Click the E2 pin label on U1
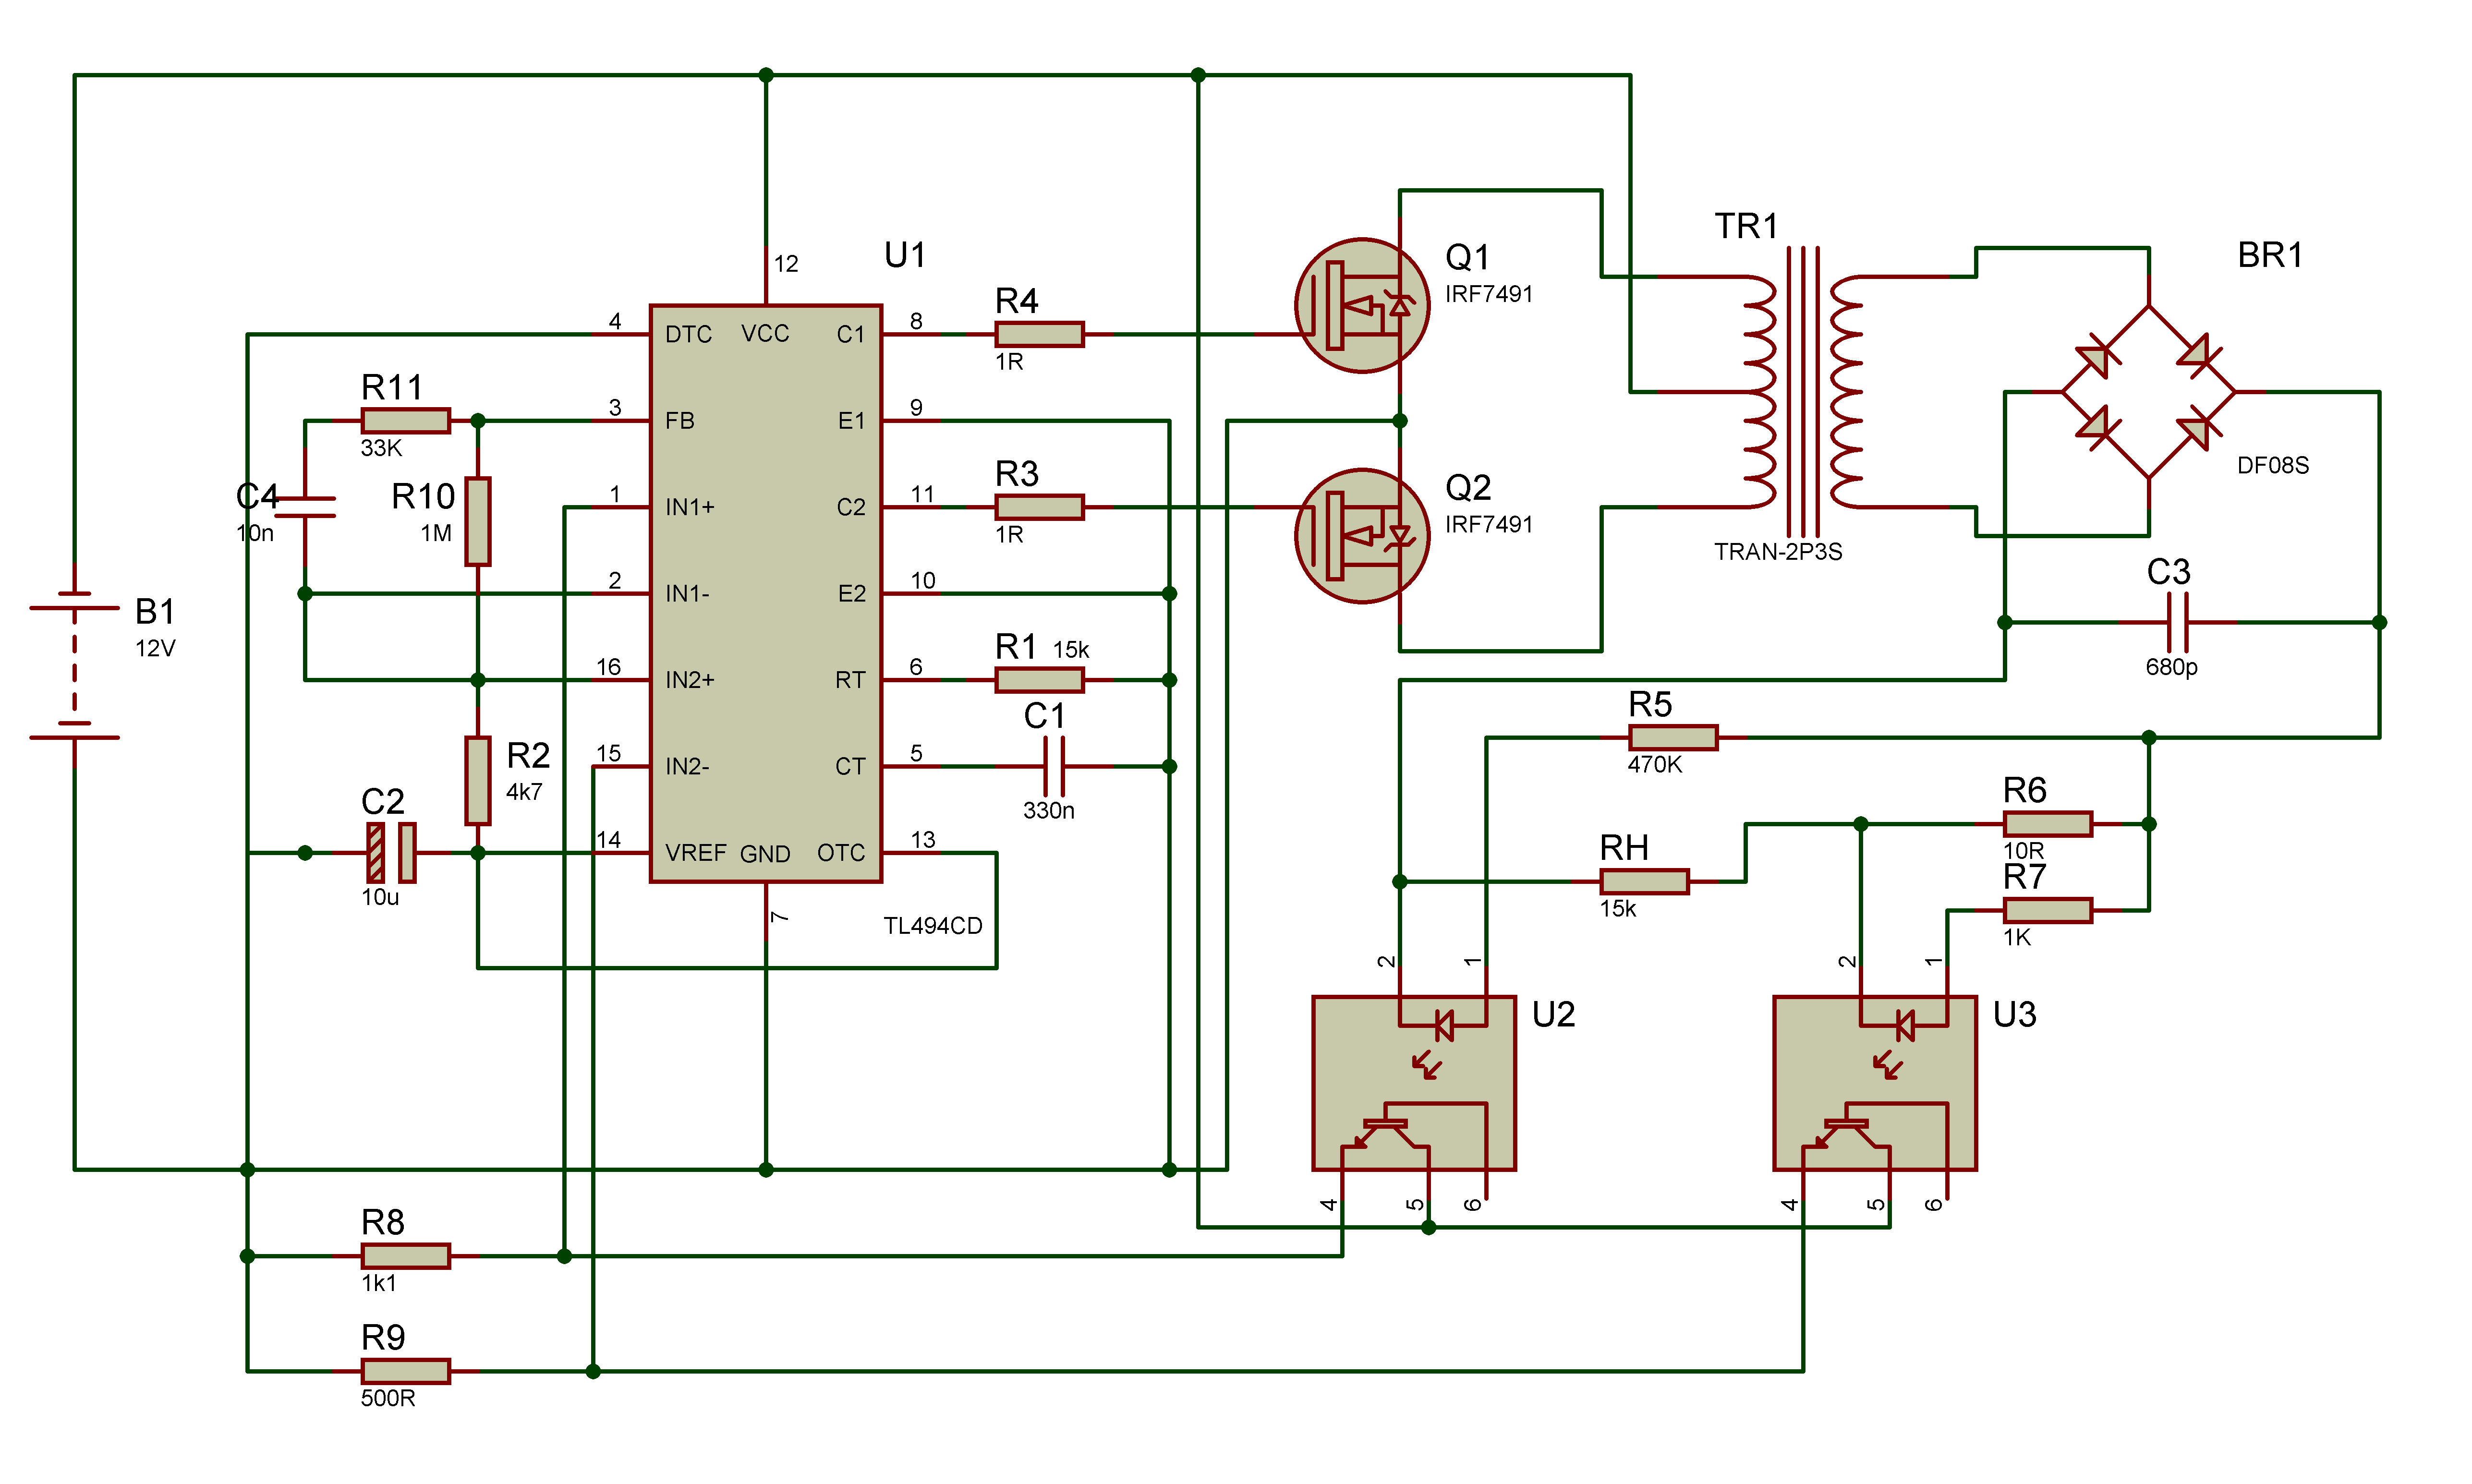 852,593
